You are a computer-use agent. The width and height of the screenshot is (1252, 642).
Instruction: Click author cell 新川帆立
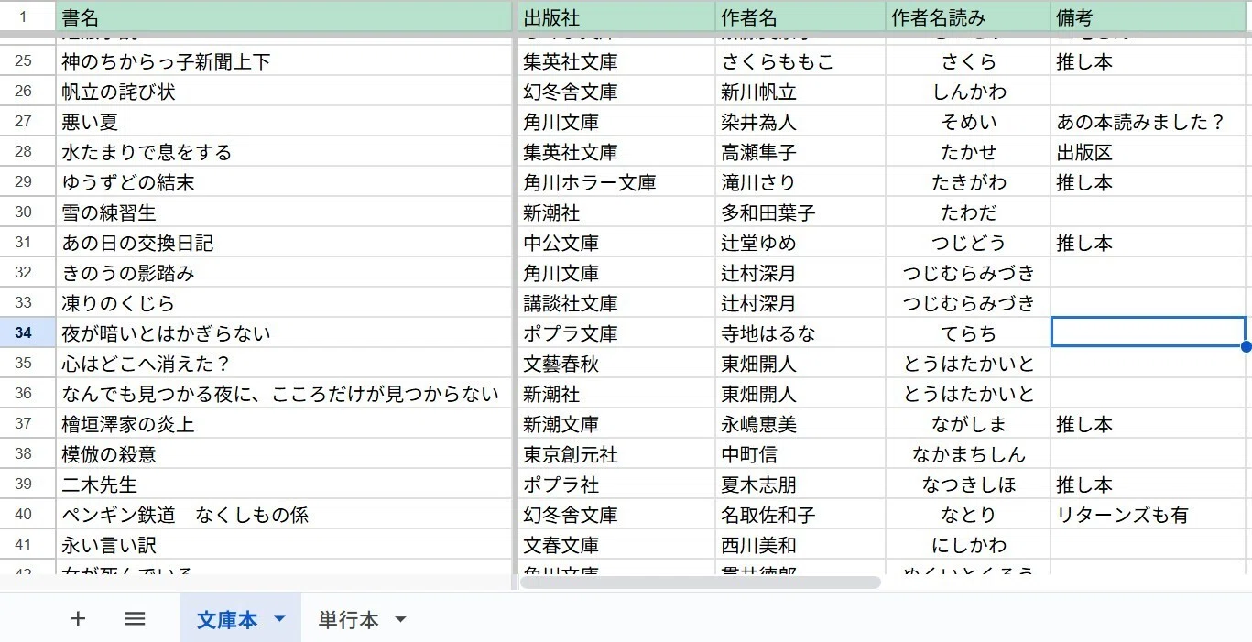800,92
